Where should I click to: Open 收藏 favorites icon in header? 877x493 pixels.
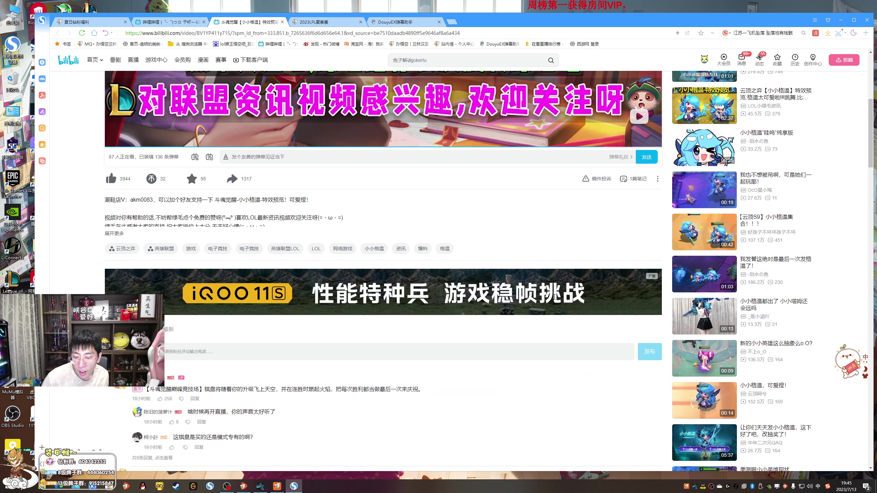(777, 60)
